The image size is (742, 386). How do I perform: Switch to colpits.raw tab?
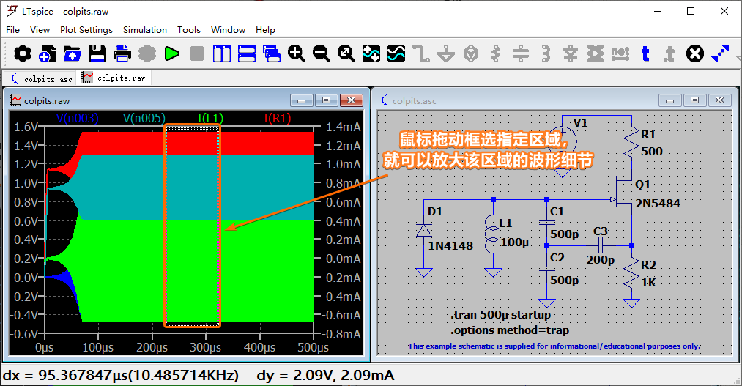(114, 78)
